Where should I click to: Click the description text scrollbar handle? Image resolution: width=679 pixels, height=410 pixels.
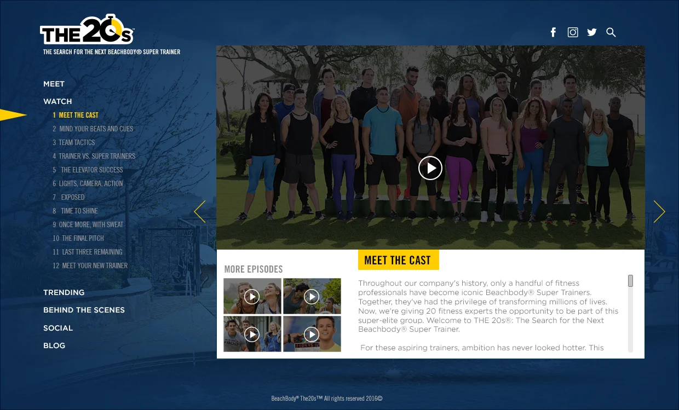[630, 281]
